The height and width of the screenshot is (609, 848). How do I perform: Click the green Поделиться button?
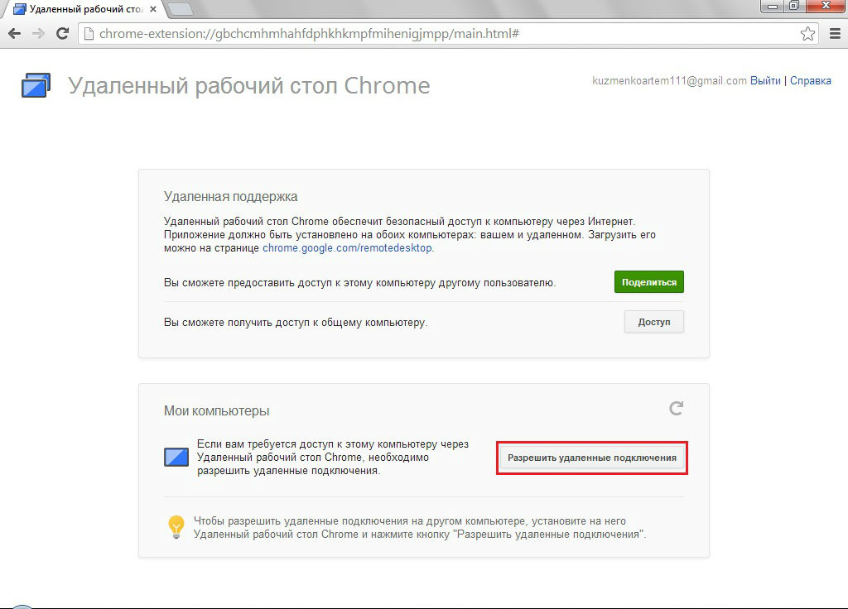click(649, 282)
